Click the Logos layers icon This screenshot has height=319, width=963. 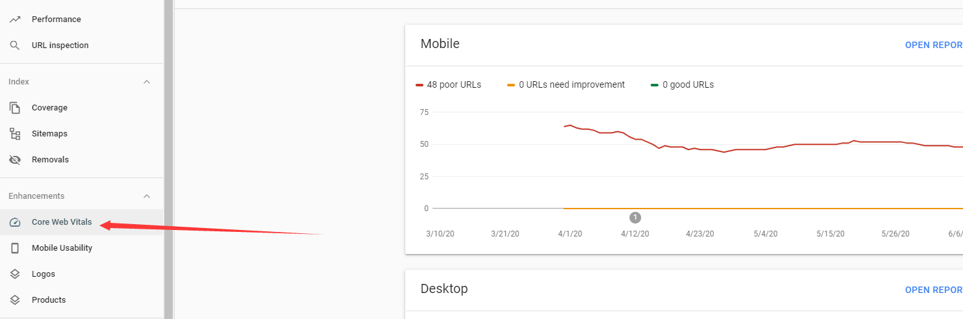pyautogui.click(x=15, y=274)
